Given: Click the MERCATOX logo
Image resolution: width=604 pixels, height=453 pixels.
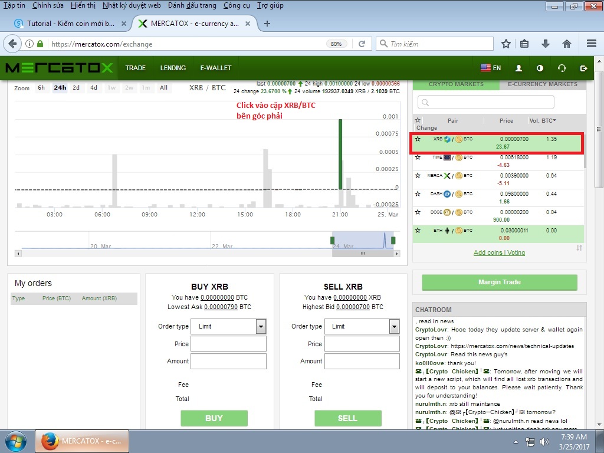Looking at the screenshot, I should click(60, 68).
